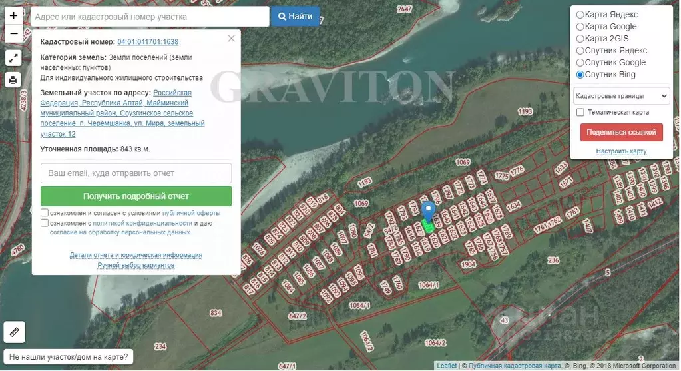Image resolution: width=681 pixels, height=371 pixels.
Task: Focus the address search field
Action: [150, 17]
